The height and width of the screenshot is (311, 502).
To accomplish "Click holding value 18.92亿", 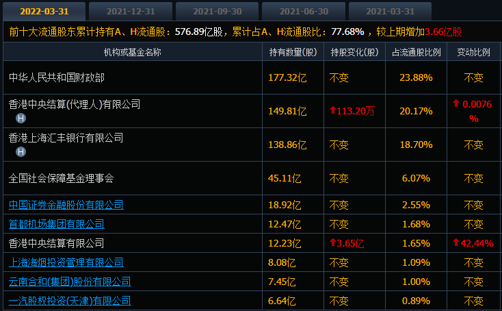I will pos(285,205).
